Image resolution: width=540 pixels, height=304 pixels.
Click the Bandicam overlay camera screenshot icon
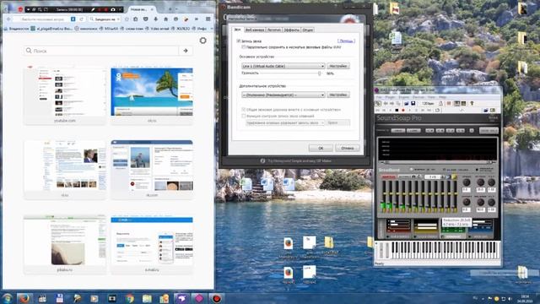pos(113,9)
